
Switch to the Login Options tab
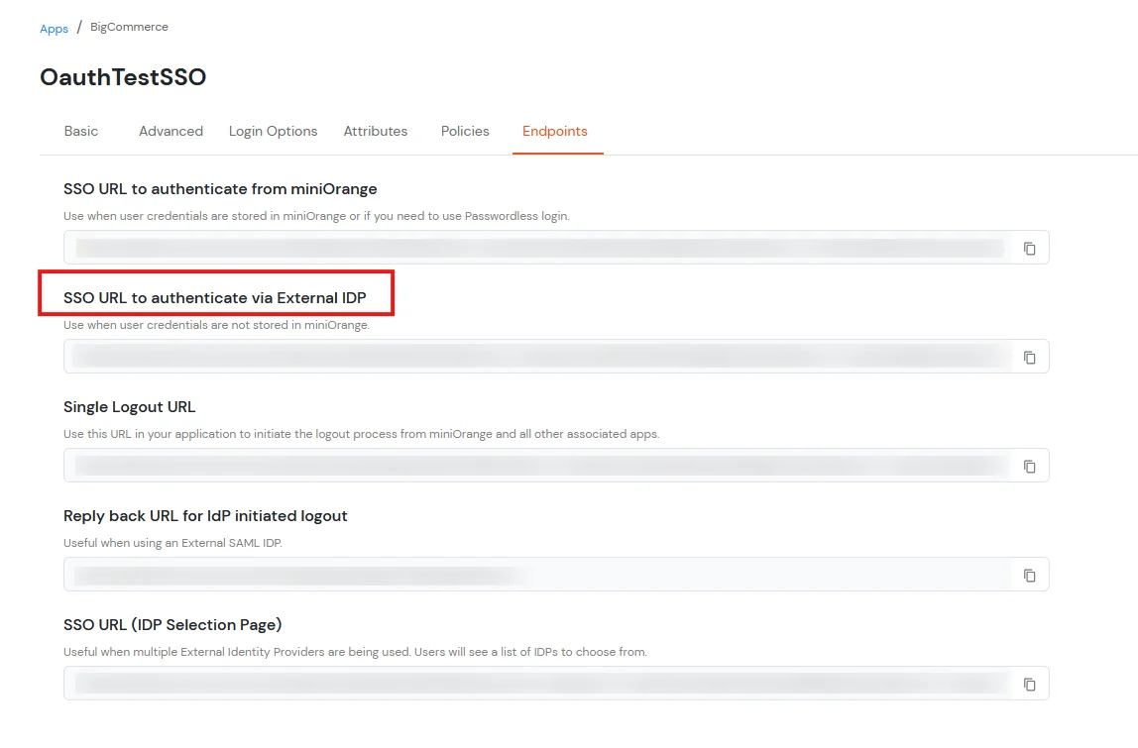click(273, 131)
